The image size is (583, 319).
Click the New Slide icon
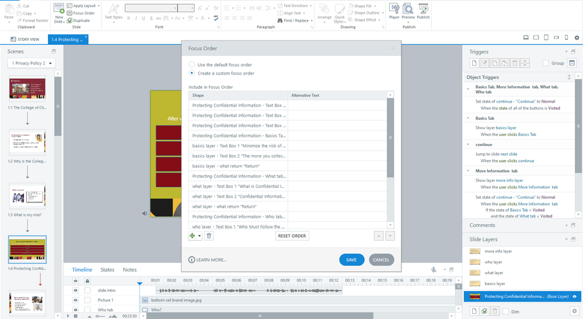point(59,12)
